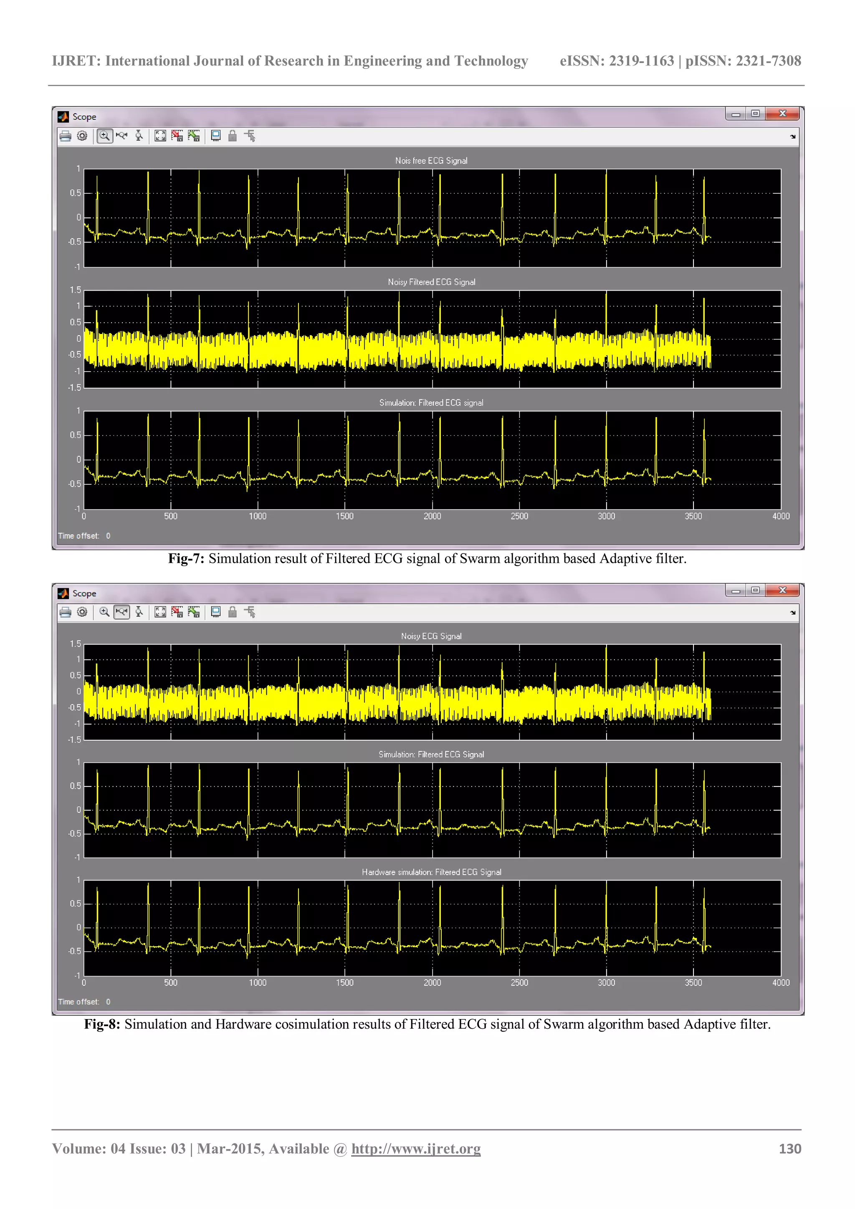
Task: Click Autoscale icon in the lower Scope toolbar
Action: click(x=160, y=612)
